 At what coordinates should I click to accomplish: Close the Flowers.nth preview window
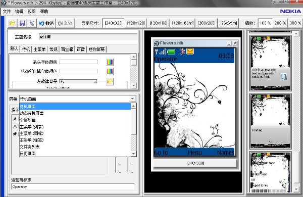click(235, 43)
